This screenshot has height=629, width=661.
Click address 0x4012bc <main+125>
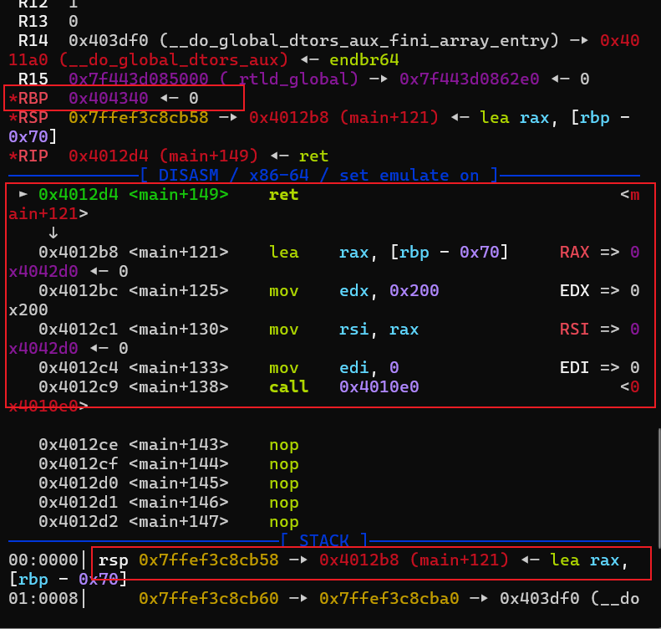[x=133, y=291]
